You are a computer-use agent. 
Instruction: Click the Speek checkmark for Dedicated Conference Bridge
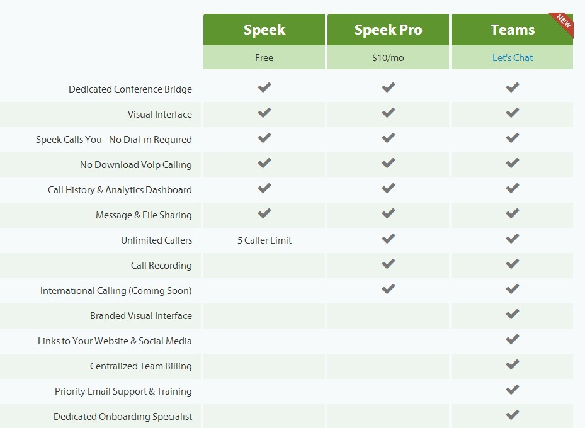tap(264, 87)
